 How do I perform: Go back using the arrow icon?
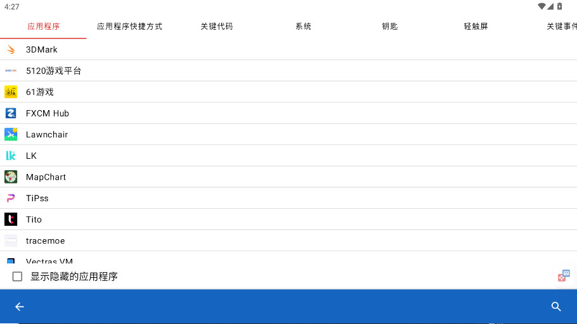20,307
